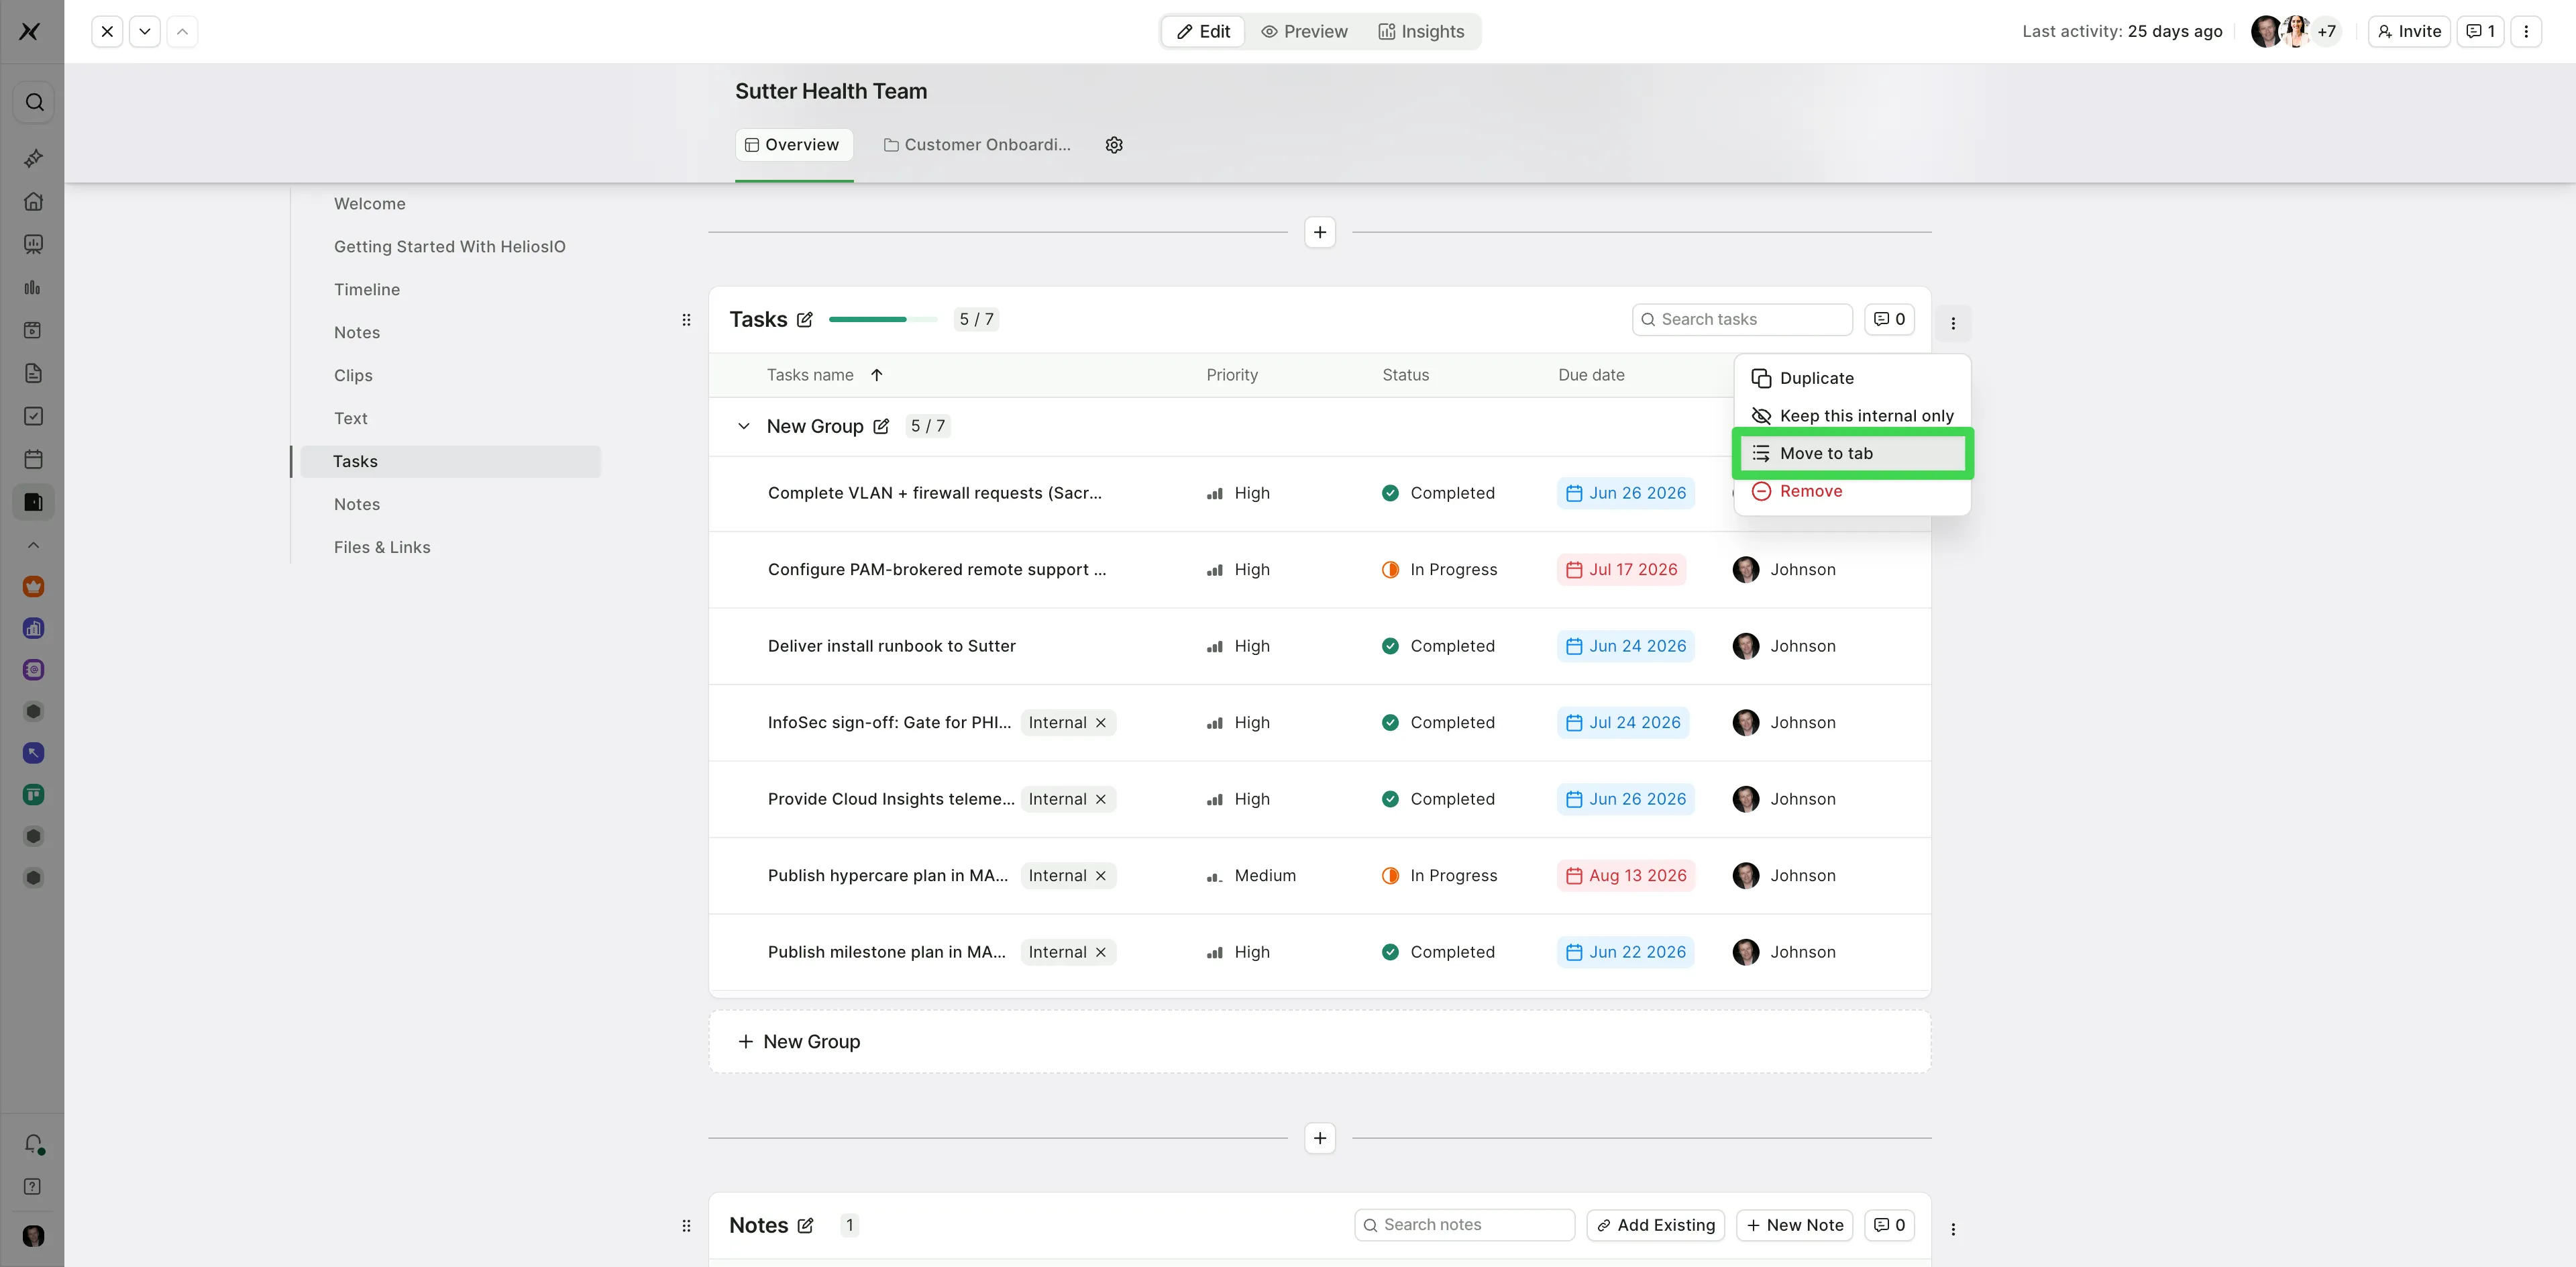
Task: Toggle Keep this internal only option
Action: [1852, 416]
